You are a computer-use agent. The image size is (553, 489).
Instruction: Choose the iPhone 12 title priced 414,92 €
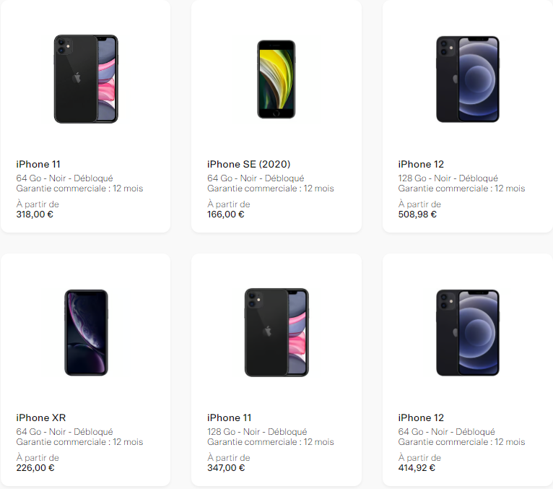(x=421, y=417)
